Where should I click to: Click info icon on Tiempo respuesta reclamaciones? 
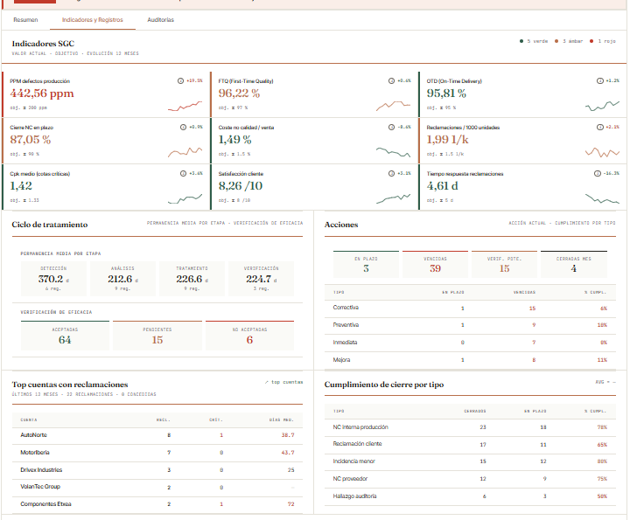click(598, 173)
